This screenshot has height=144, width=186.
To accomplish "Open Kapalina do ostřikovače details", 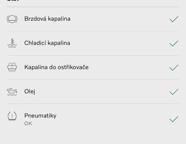I will coord(93,67).
